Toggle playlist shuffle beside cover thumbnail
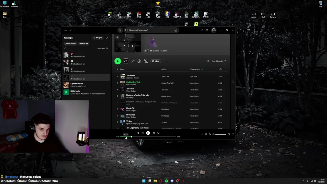The height and width of the screenshot is (184, 327). click(x=133, y=61)
